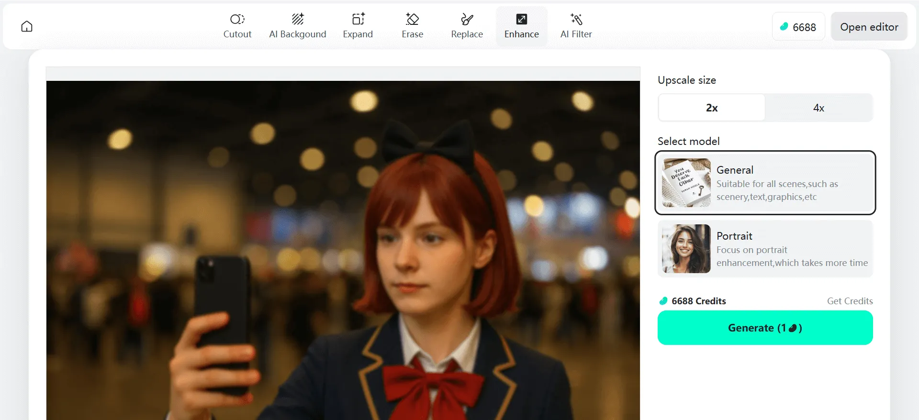Choose the Expand tool icon
Screen dimensions: 919x420
point(358,19)
